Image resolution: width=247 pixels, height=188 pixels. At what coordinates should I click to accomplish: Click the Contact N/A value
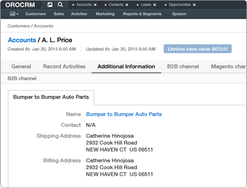[x=91, y=125]
